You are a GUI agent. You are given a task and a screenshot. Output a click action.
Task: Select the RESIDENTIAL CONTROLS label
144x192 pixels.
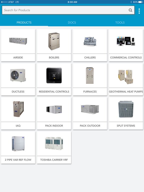[x=54, y=91]
